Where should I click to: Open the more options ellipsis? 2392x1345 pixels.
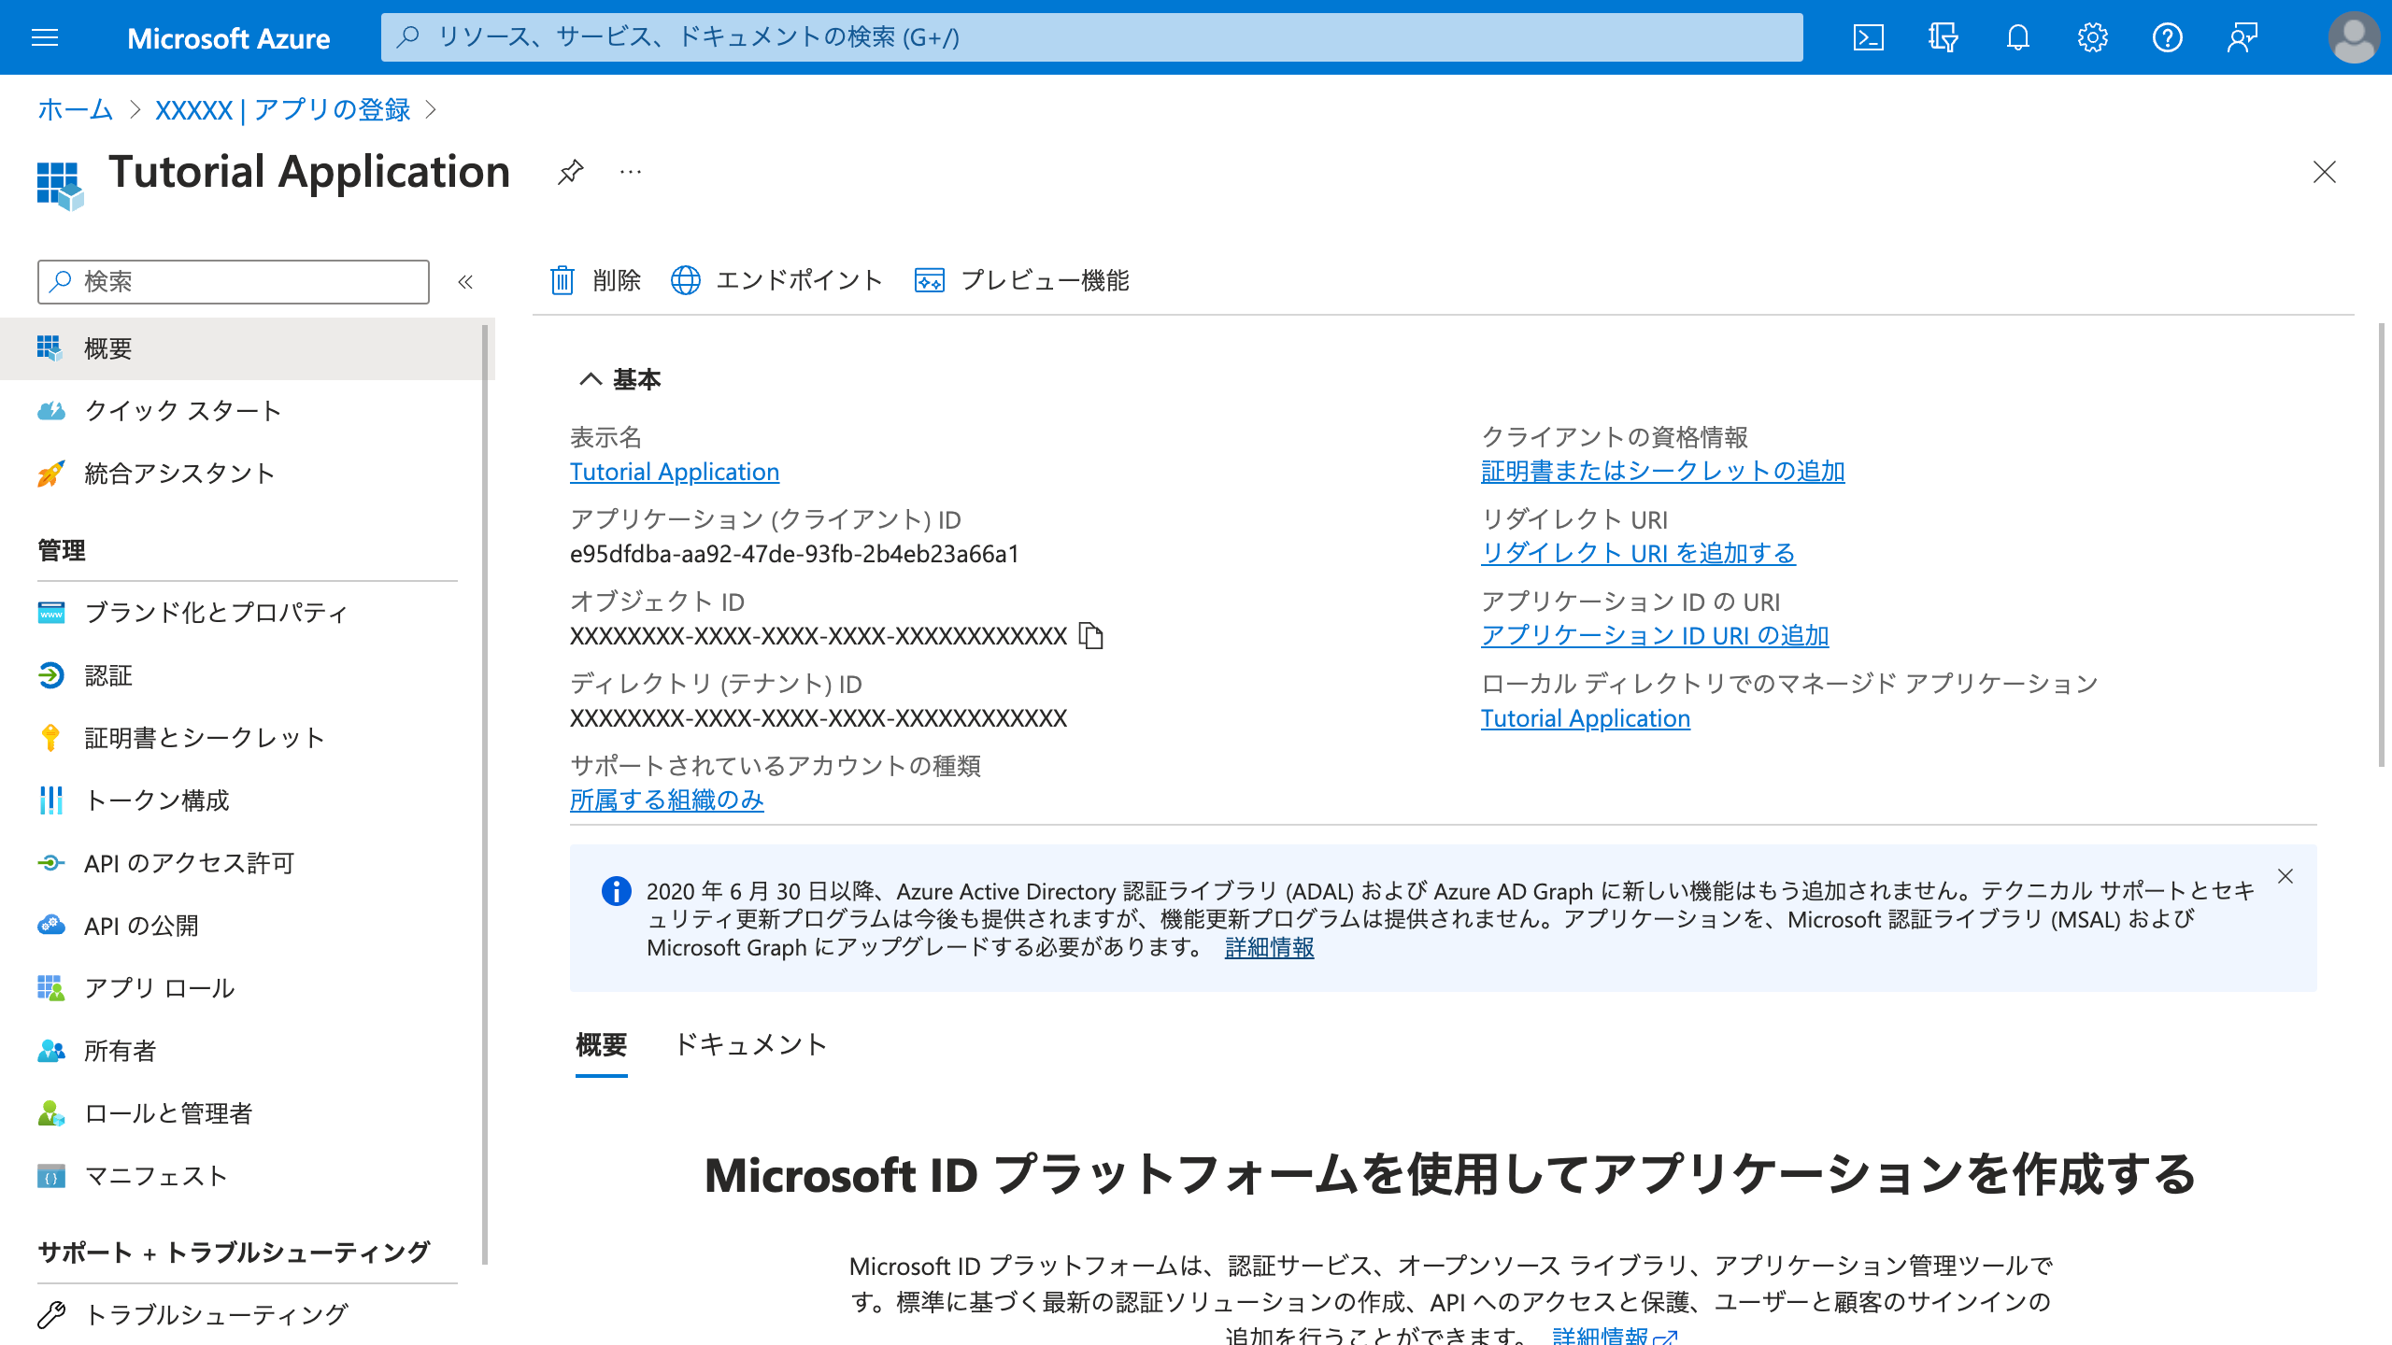tap(631, 172)
